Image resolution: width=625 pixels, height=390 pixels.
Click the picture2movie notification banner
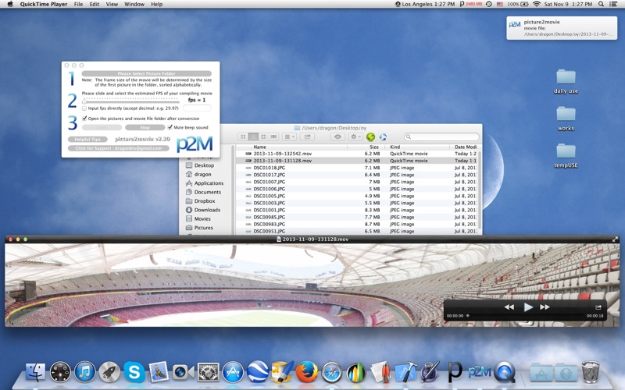click(562, 28)
